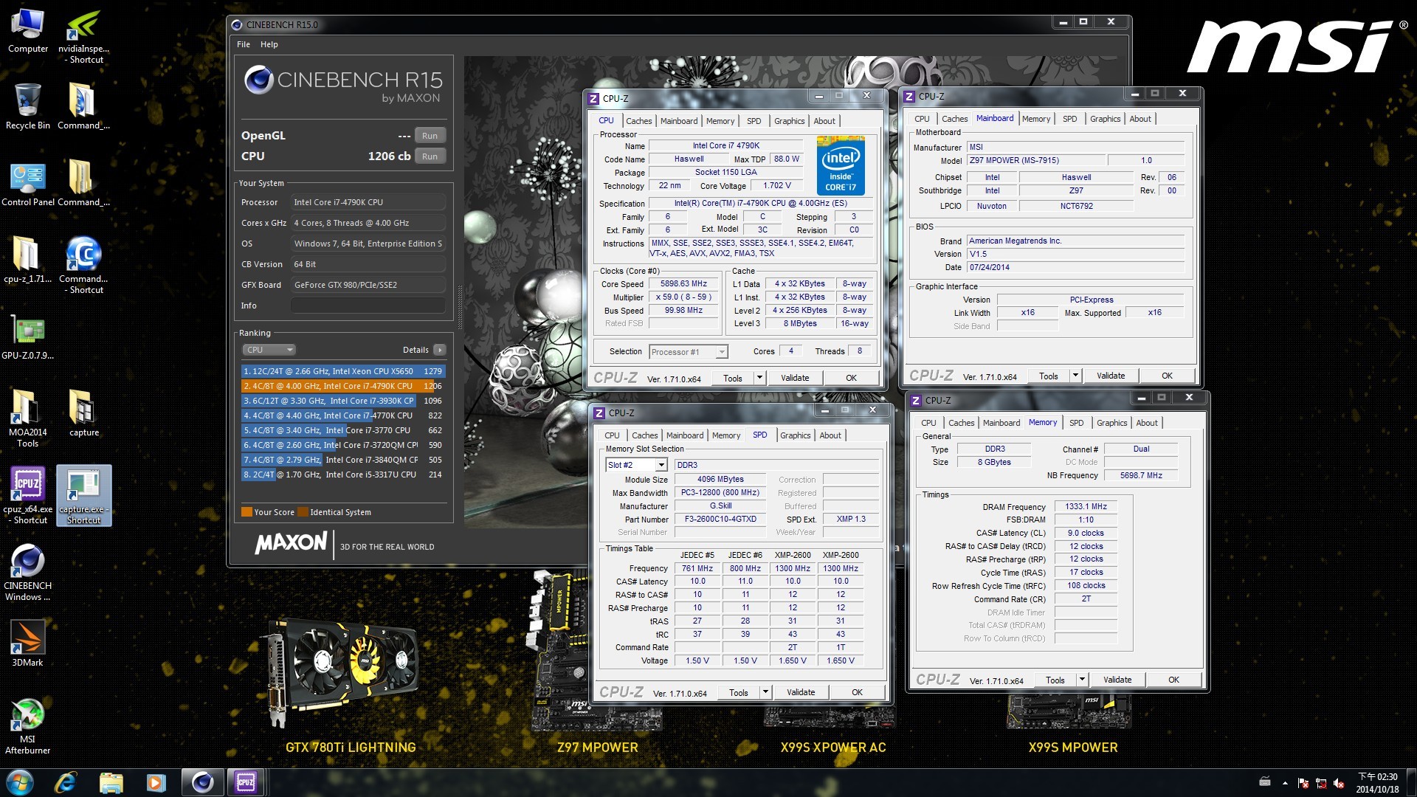Viewport: 1417px width, 797px height.
Task: Open MOA2014 Tools folder icon
Action: point(28,418)
